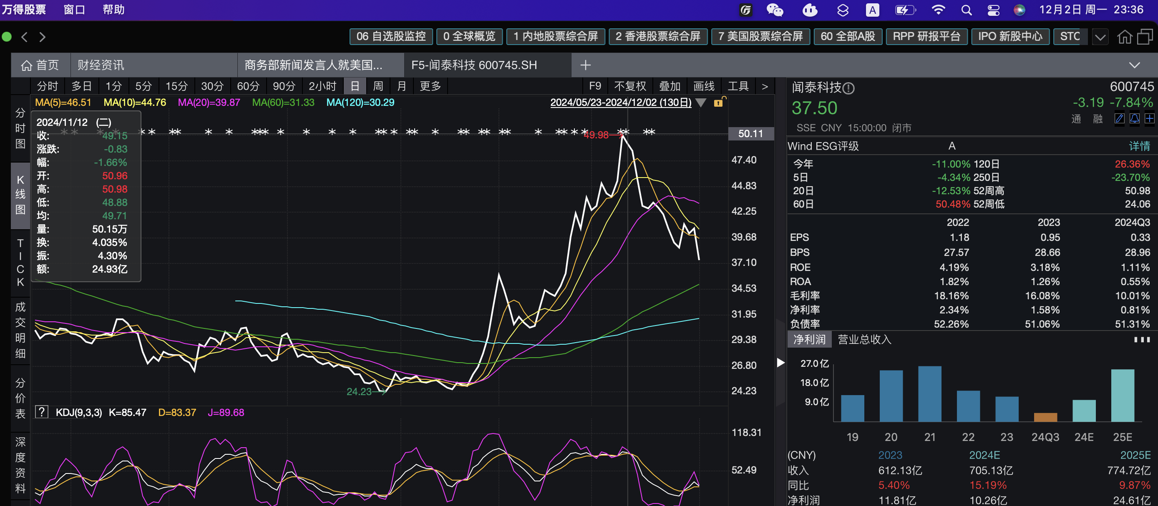Add a new tab with plus icon

pyautogui.click(x=585, y=65)
